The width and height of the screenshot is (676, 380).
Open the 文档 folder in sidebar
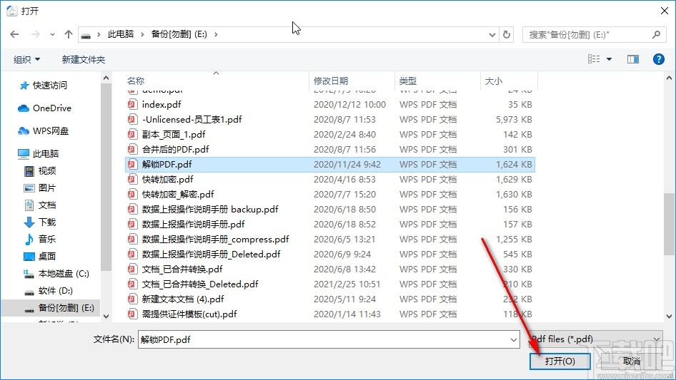[x=40, y=205]
